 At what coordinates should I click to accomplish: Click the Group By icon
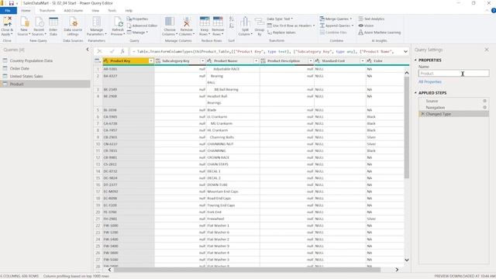coord(260,22)
